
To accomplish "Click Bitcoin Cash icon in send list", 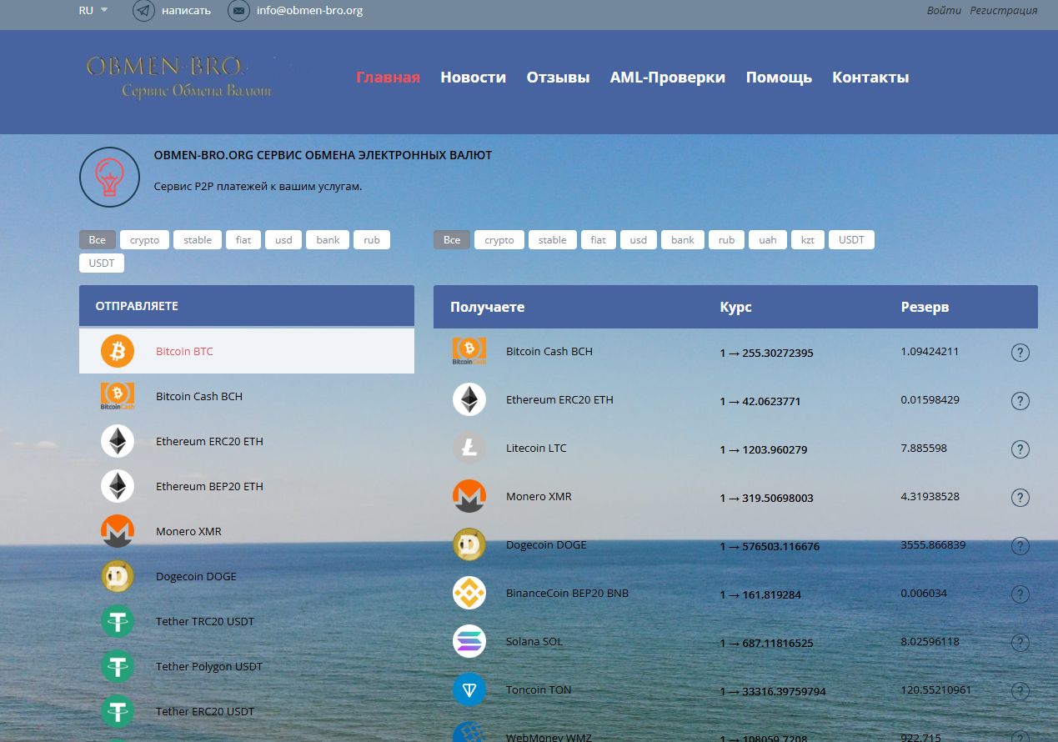I will click(118, 396).
